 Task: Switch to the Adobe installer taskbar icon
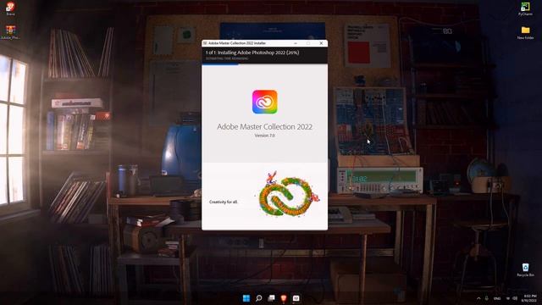click(x=296, y=298)
